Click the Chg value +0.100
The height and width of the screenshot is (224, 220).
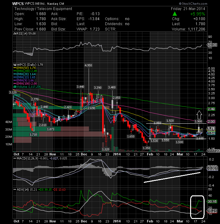(x=199, y=19)
